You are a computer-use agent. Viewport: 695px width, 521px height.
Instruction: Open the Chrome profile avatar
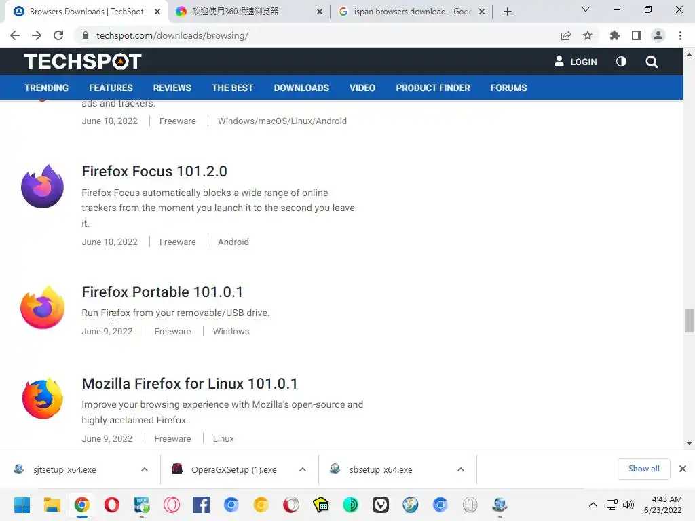coord(658,35)
